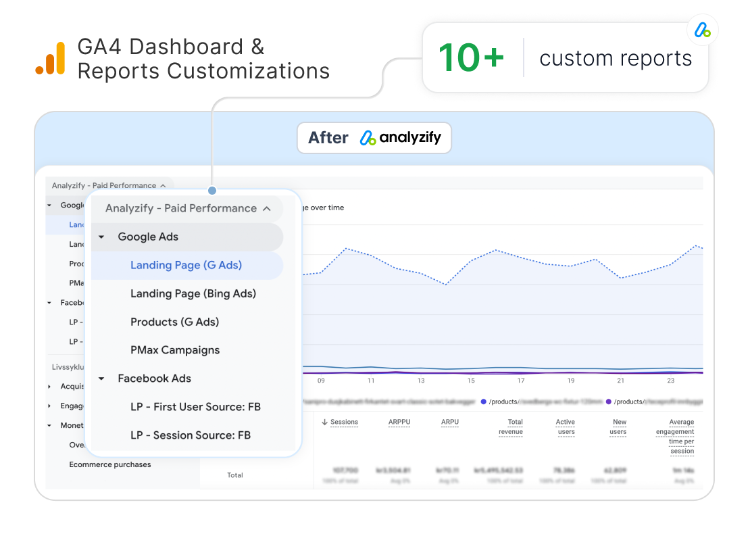Open LP - Session Source: FB

point(191,435)
